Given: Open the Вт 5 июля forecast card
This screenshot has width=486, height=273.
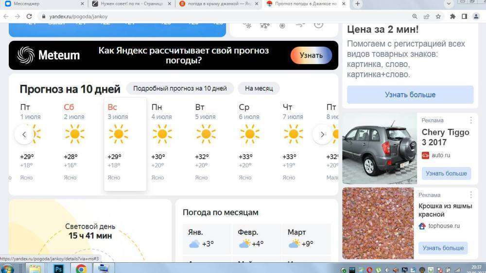Looking at the screenshot, I should click(213, 144).
